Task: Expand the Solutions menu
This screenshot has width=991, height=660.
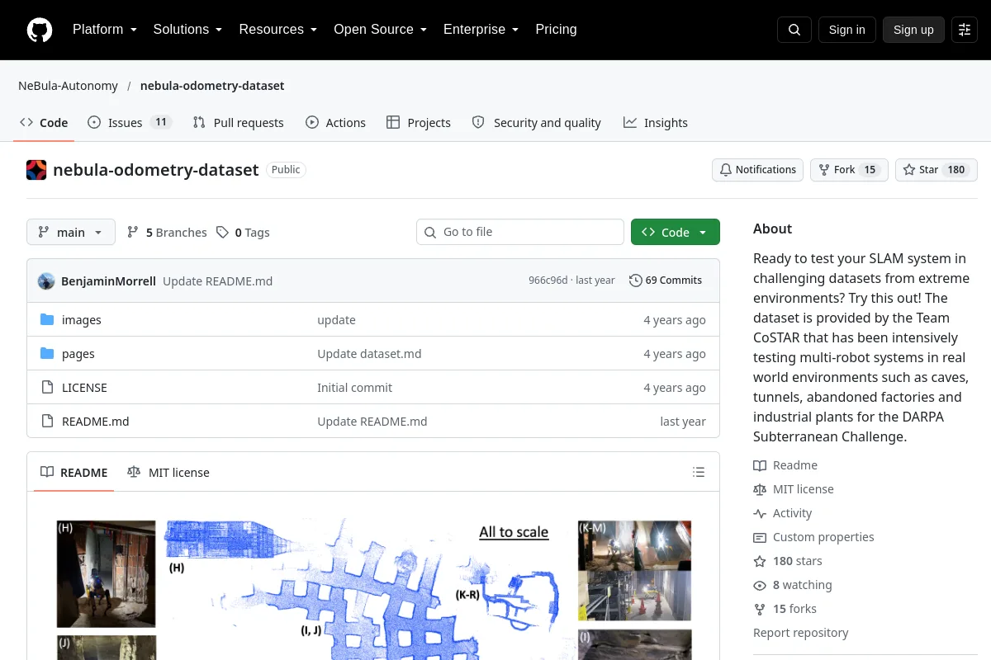Action: pyautogui.click(x=187, y=30)
